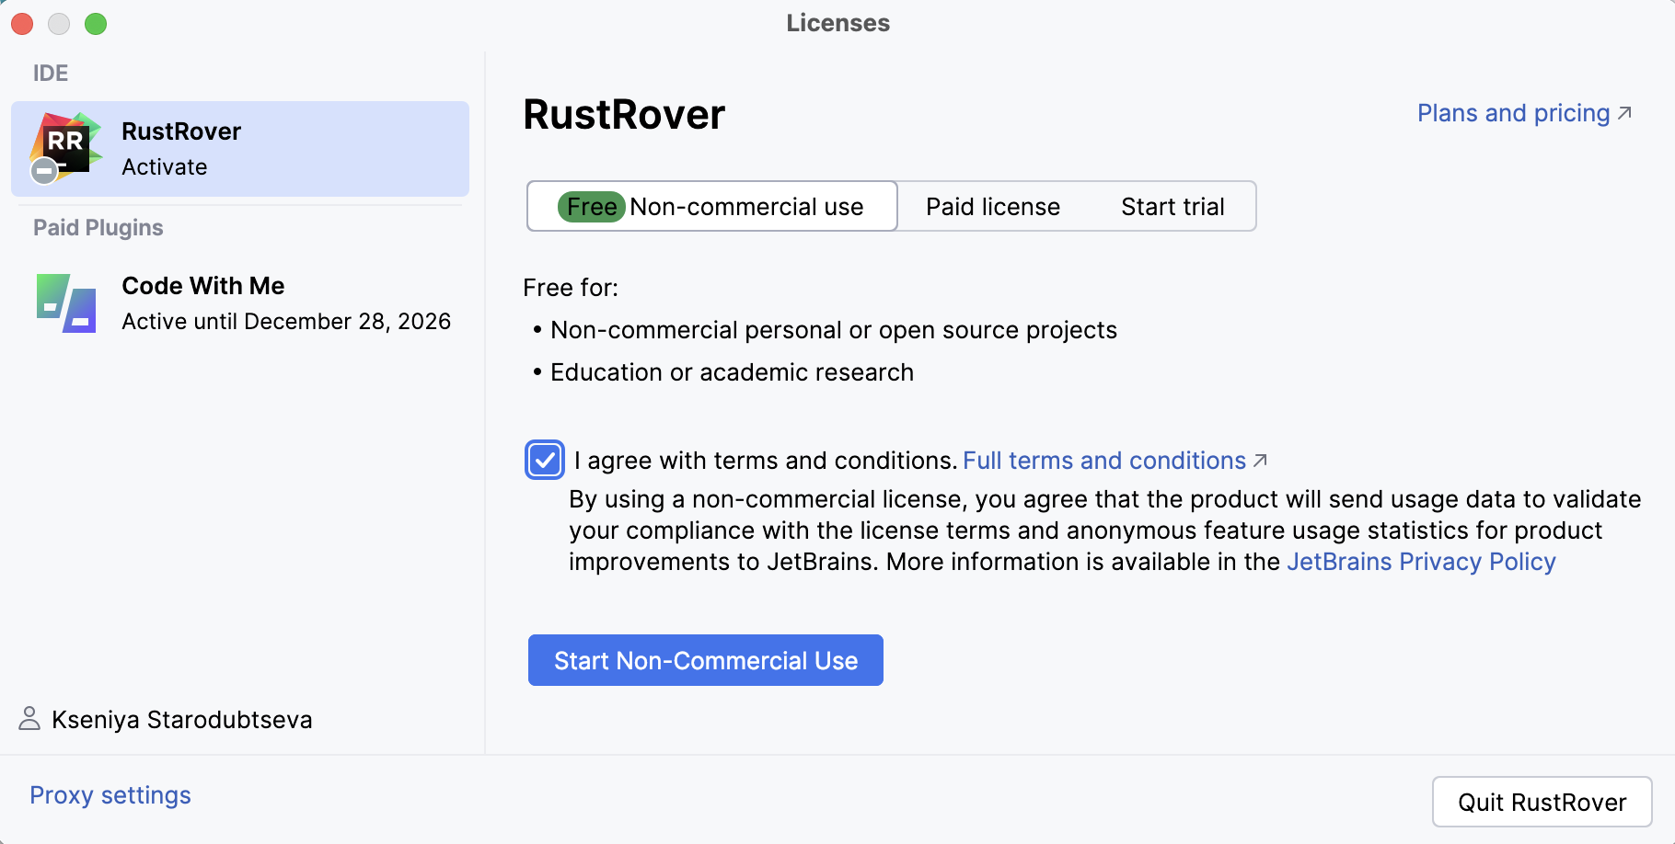Open the Full terms and conditions link
Image resolution: width=1675 pixels, height=844 pixels.
[x=1103, y=460]
